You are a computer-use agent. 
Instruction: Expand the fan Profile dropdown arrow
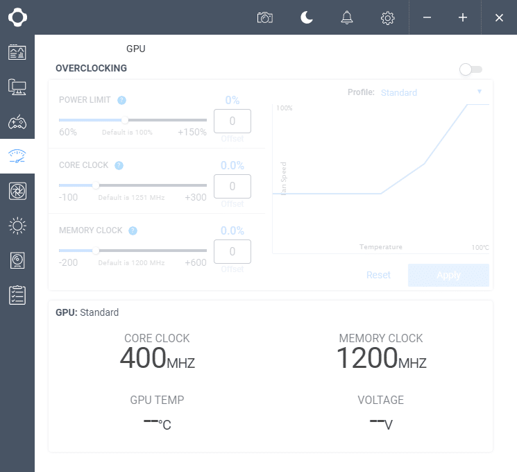[x=479, y=92]
